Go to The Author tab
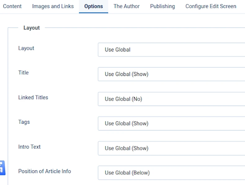Image resolution: width=245 pixels, height=185 pixels. pyautogui.click(x=127, y=6)
